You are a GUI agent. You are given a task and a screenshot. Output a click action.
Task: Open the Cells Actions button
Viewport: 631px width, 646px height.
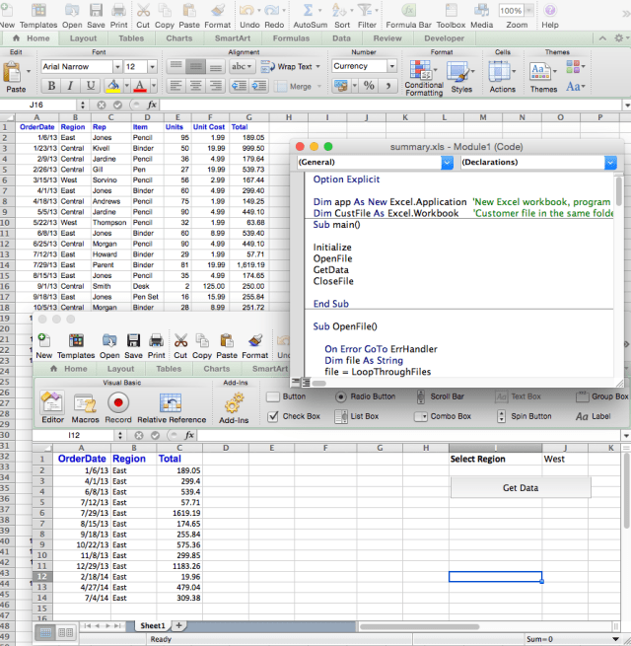(502, 77)
